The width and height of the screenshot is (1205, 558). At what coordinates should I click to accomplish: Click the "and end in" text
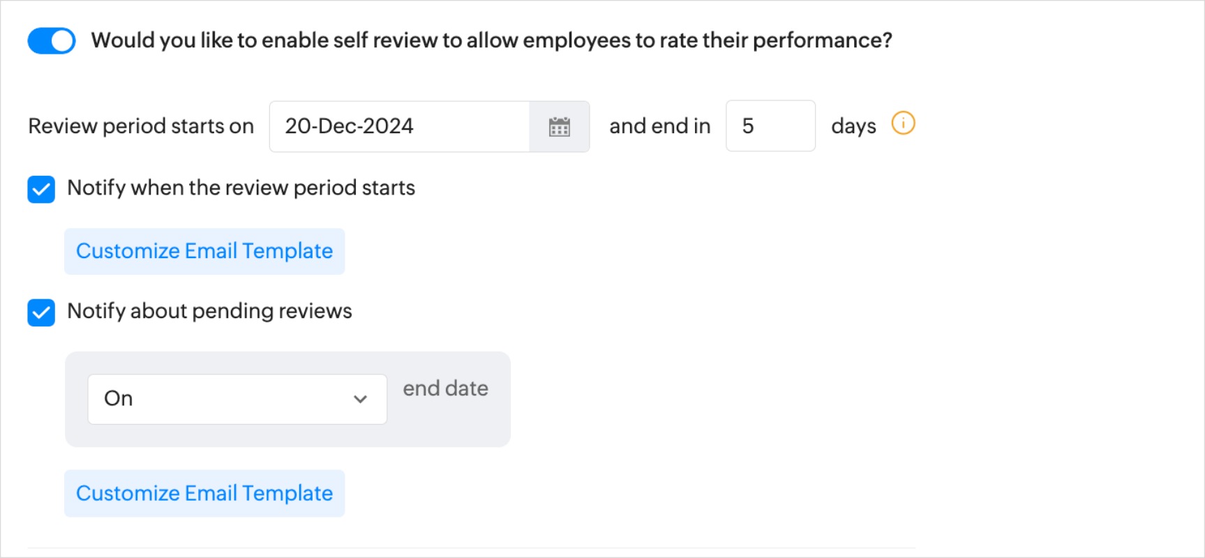(659, 126)
